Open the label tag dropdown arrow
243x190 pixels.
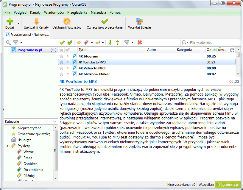point(92,43)
